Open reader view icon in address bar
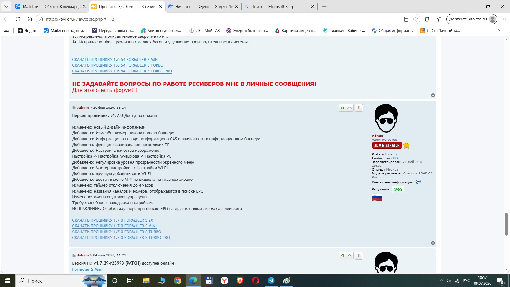 click(x=406, y=19)
